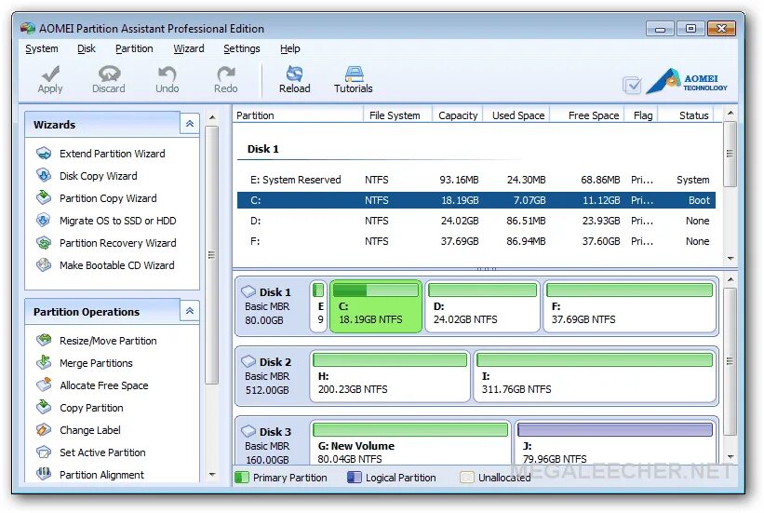Image resolution: width=764 pixels, height=513 pixels.
Task: Click the Primary Partition green legend swatch
Action: point(242,478)
